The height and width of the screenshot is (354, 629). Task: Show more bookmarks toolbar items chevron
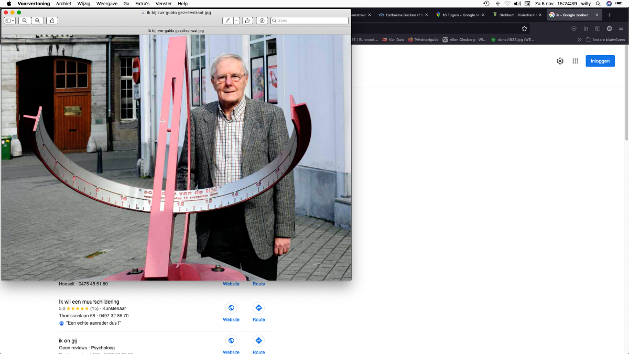579,39
